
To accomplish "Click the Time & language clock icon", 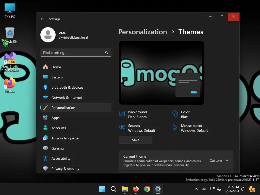I will pyautogui.click(x=45, y=138).
